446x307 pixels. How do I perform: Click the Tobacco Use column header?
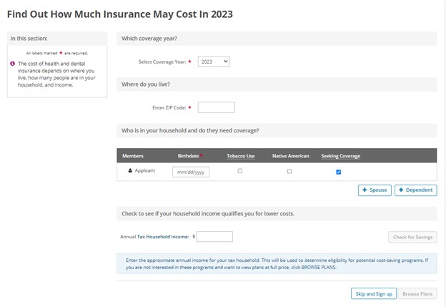pyautogui.click(x=241, y=156)
